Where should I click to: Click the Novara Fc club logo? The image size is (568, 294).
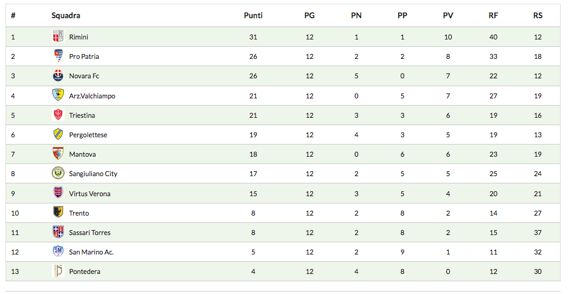click(x=58, y=76)
